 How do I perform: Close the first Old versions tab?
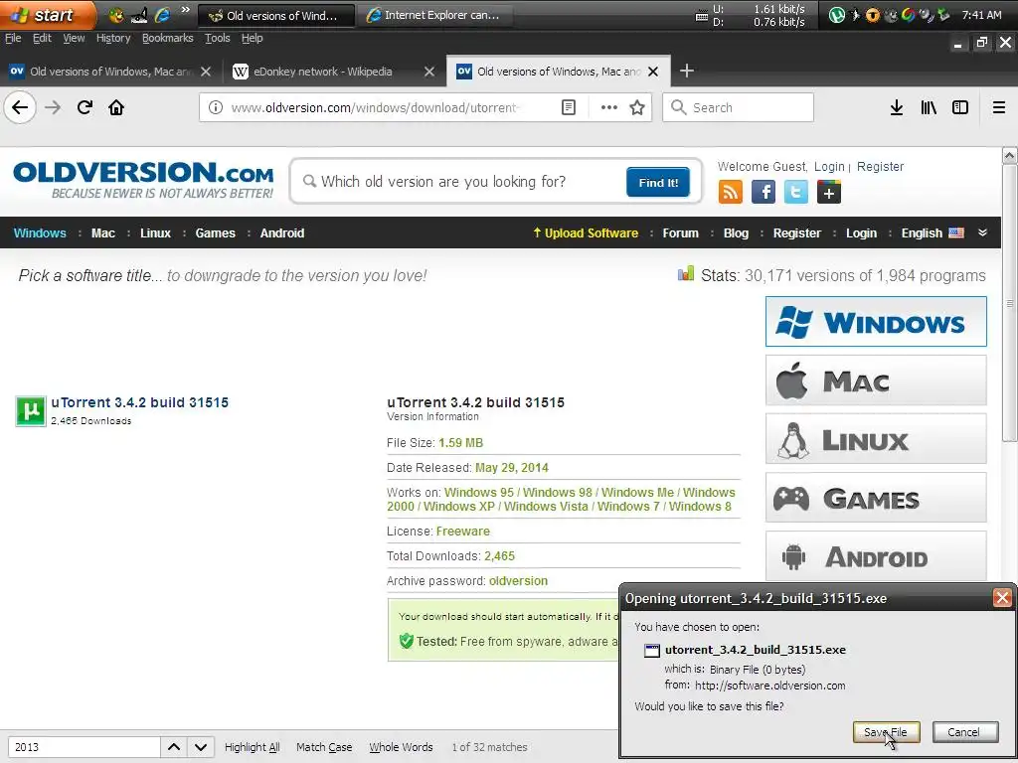(x=206, y=72)
